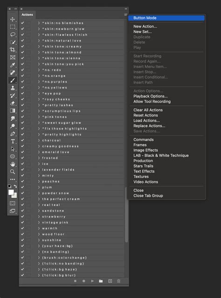The width and height of the screenshot is (221, 298).
Task: Expand the emerald love action
Action: [x=39, y=152]
